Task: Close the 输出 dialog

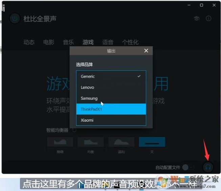Action: 146,51
